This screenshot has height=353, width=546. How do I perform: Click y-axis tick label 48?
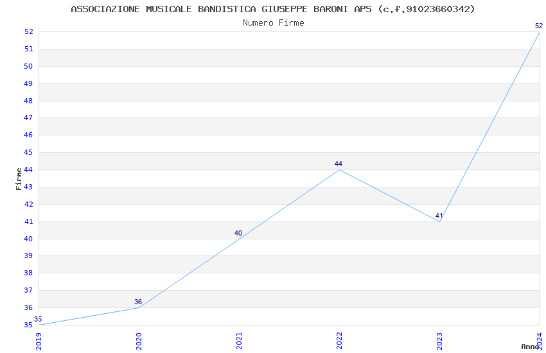[28, 101]
